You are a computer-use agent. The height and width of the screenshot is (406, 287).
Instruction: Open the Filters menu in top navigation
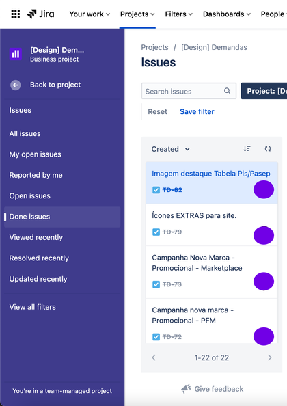coord(179,14)
